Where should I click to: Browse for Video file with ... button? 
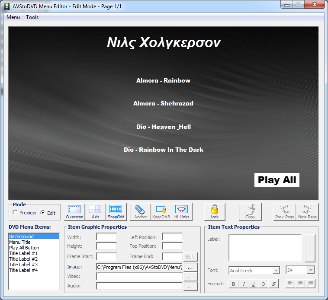[x=190, y=277]
